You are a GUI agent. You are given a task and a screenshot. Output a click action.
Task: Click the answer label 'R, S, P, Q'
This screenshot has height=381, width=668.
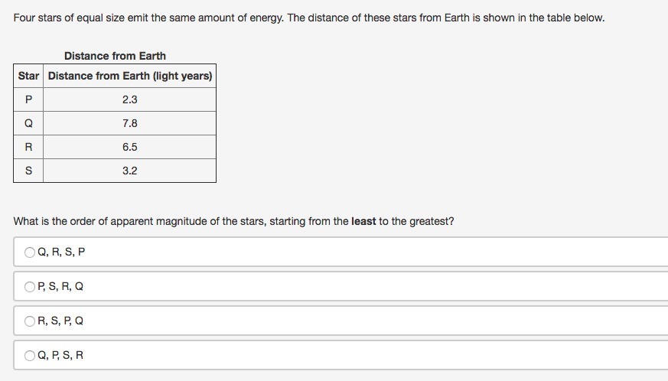pos(60,321)
